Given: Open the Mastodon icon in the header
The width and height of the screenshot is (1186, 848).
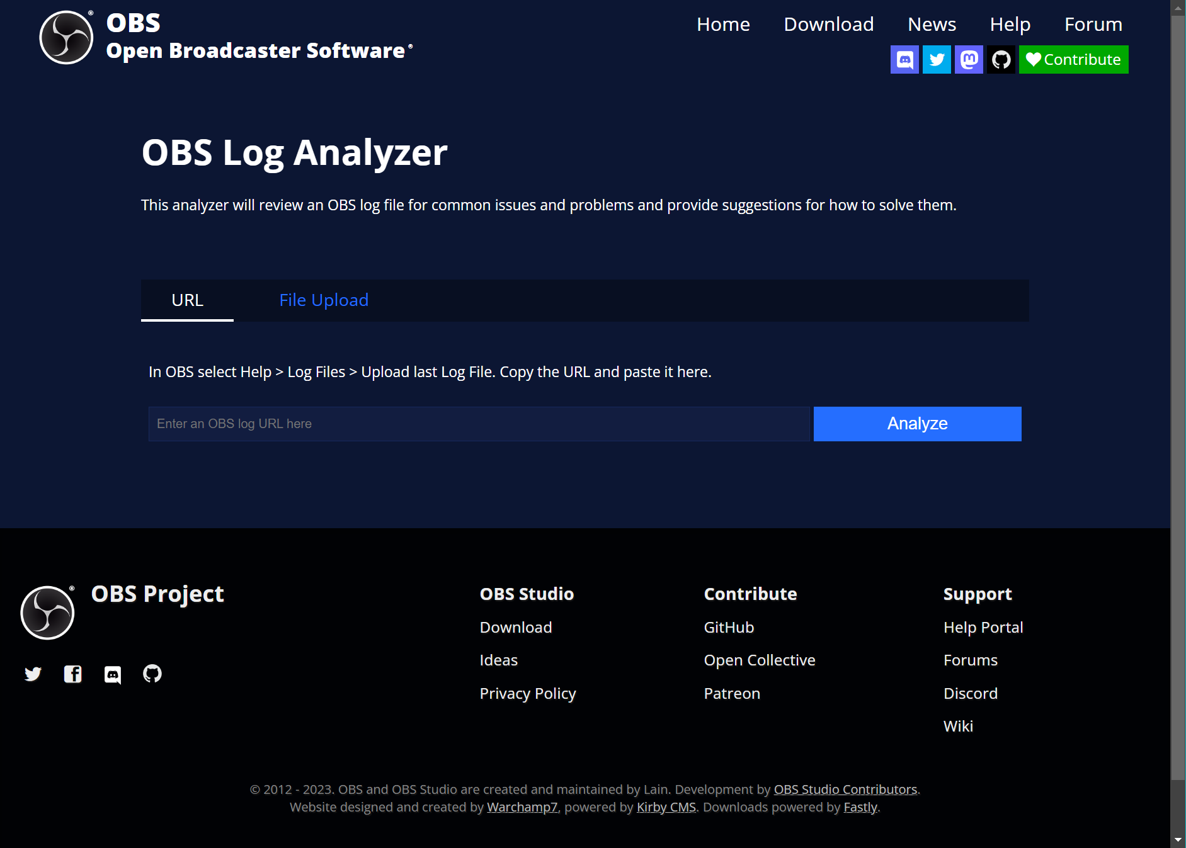Looking at the screenshot, I should pyautogui.click(x=969, y=60).
